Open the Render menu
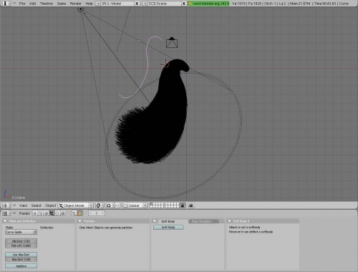 pos(75,4)
